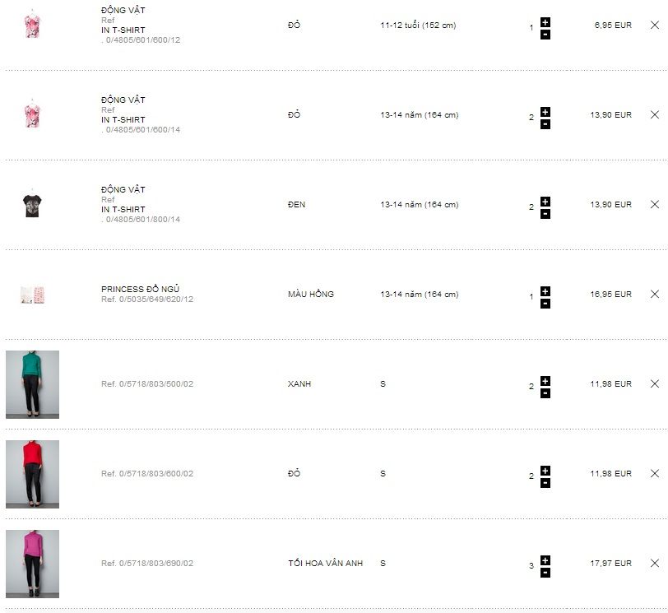Remove red 13-14 năm T-shirt from cart
Viewport: 668px width, 613px height.
click(655, 114)
